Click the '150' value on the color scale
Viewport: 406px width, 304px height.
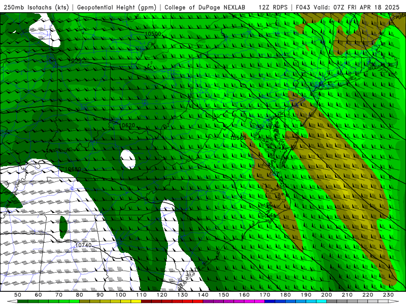224,295
